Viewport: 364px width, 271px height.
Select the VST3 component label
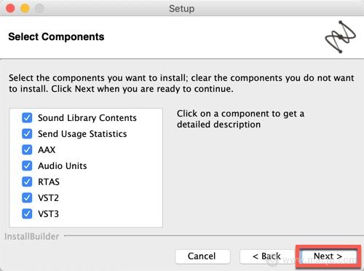pos(48,214)
